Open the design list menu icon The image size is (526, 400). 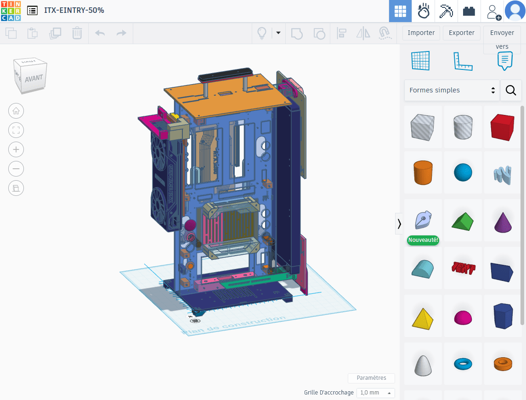point(32,11)
